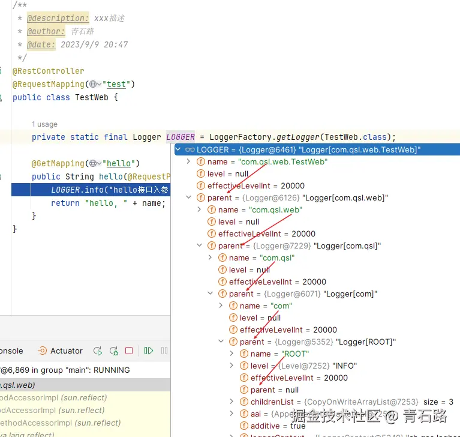Pause program execution
460x437 pixels.
tap(164, 351)
